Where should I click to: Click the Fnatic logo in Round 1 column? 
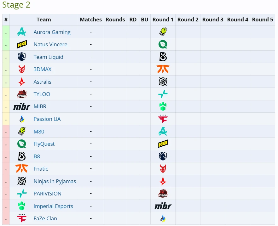click(x=163, y=69)
